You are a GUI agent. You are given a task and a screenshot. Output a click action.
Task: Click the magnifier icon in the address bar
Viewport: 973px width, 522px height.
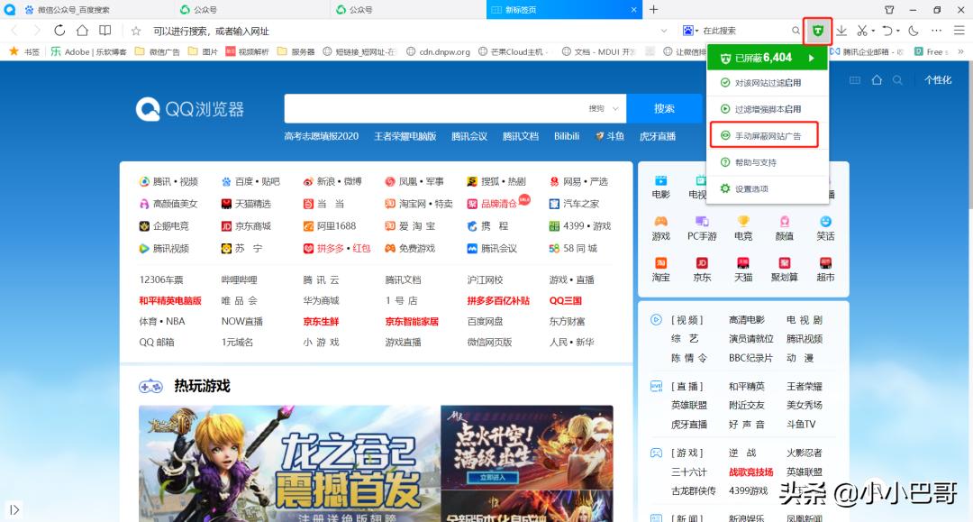pos(796,30)
